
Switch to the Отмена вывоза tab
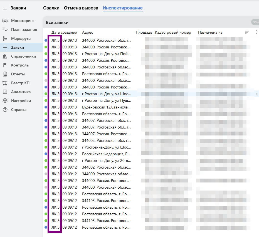pyautogui.click(x=81, y=8)
